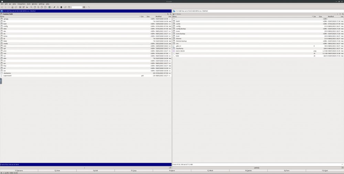Sort right panel by Size column

[x=320, y=17]
